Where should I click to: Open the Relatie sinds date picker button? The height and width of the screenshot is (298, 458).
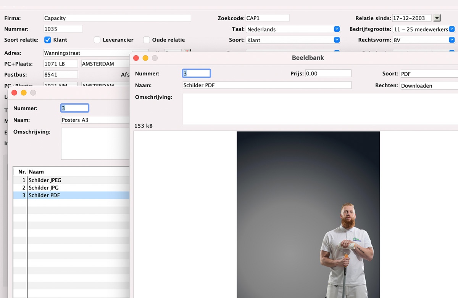(x=437, y=18)
